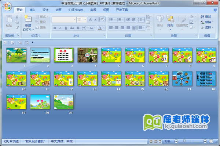The image size is (220, 146).
Task: Start Slide Show view icon
Action: coord(160,141)
